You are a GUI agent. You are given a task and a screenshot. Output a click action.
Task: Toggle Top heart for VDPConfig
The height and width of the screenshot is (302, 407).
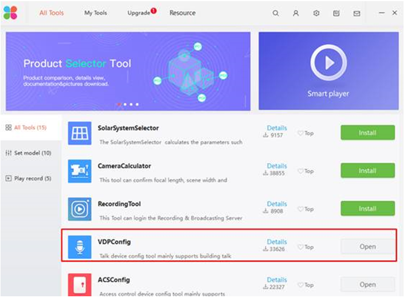[300, 247]
